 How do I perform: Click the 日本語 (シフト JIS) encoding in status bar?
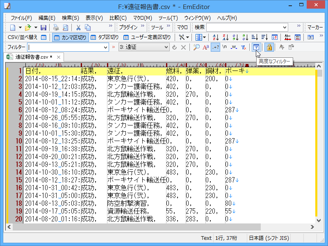[269, 238]
